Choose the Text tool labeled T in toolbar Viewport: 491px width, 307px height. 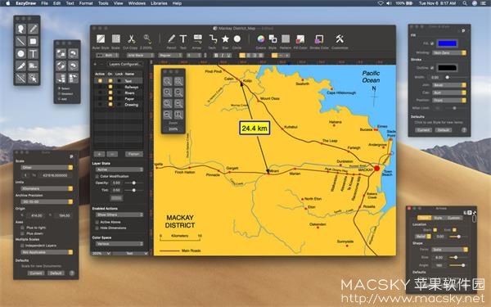[183, 39]
